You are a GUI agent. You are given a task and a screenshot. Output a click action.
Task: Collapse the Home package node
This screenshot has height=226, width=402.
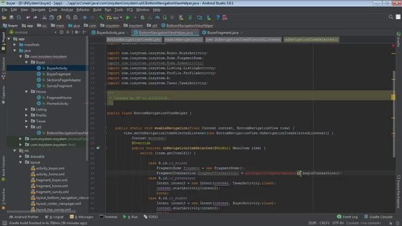click(x=26, y=92)
